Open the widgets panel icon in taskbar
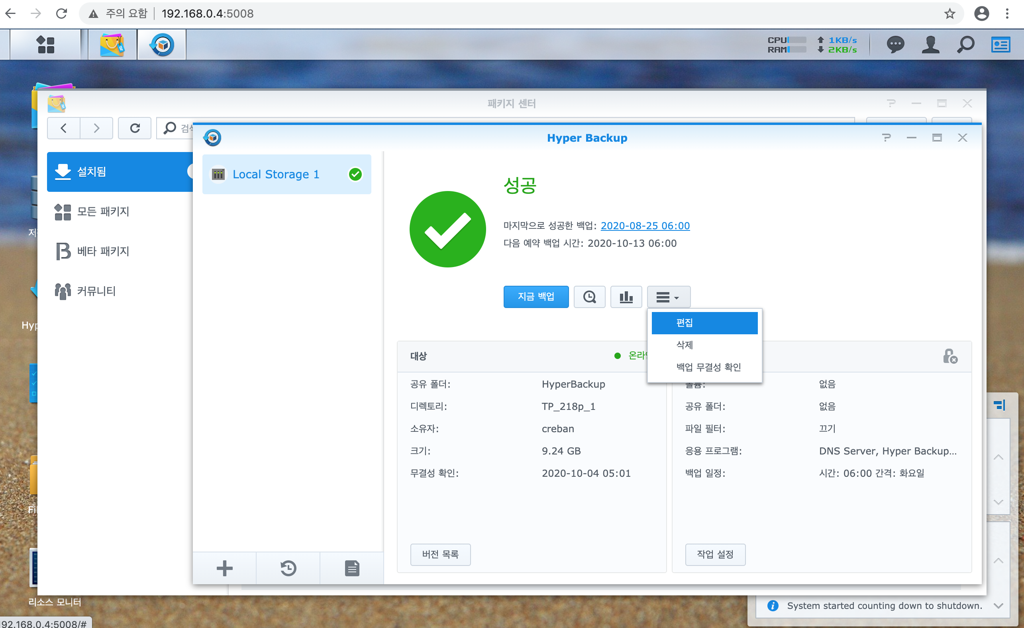Screen dimensions: 1024x628 click(x=1000, y=45)
